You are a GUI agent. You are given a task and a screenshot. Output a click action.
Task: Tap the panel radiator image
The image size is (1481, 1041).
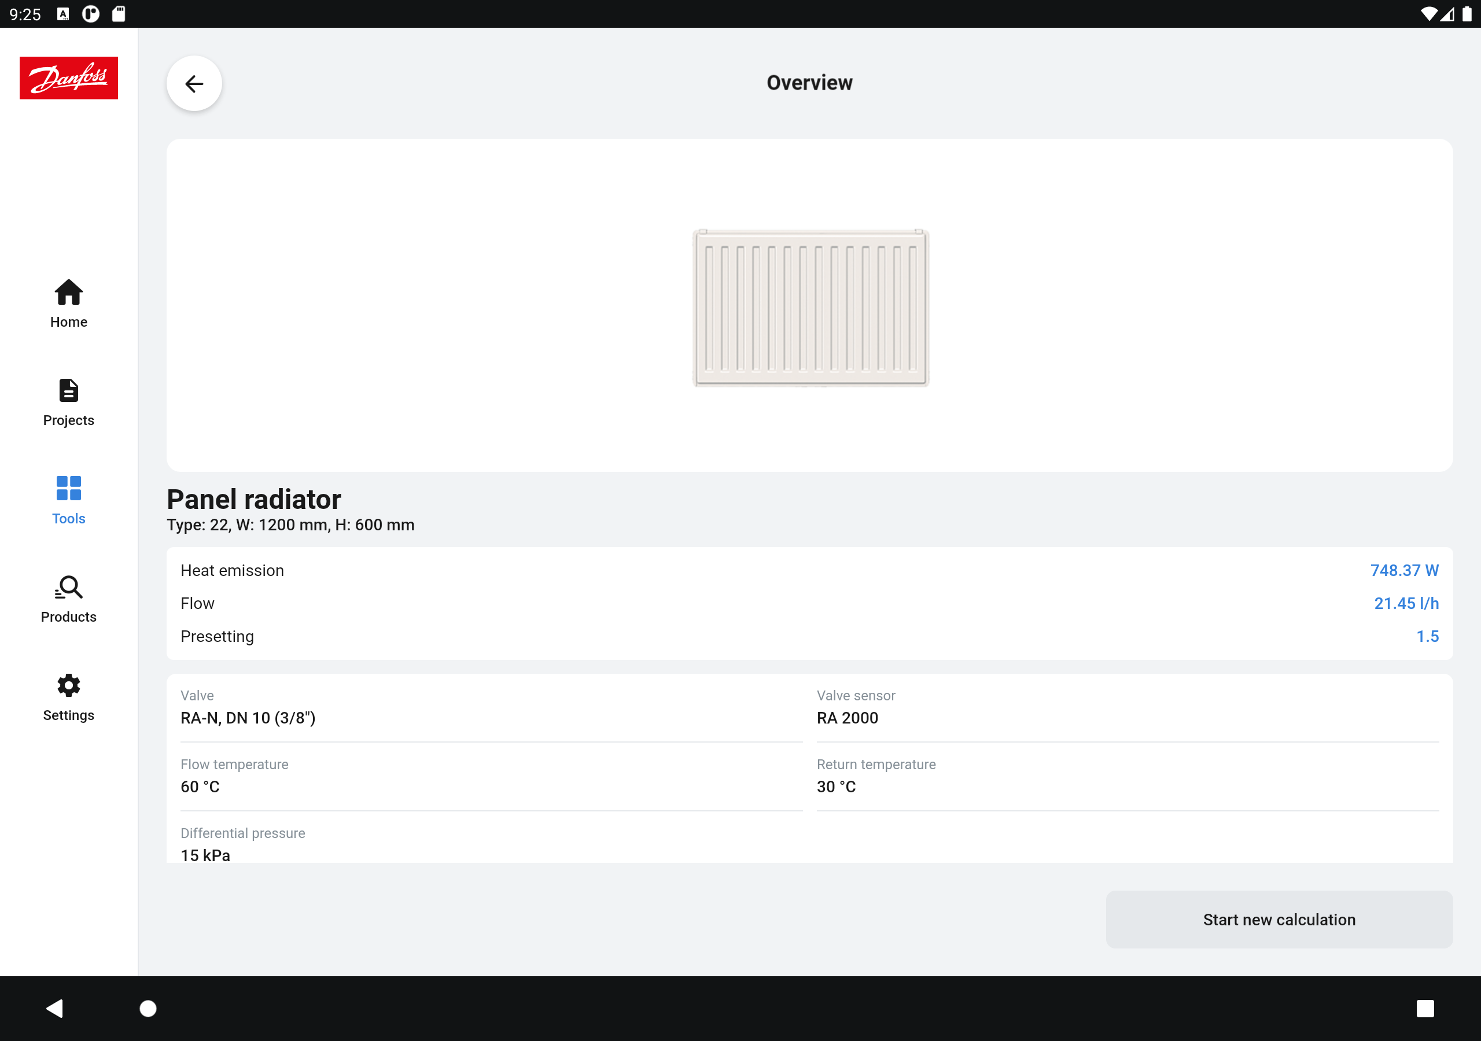coord(810,308)
